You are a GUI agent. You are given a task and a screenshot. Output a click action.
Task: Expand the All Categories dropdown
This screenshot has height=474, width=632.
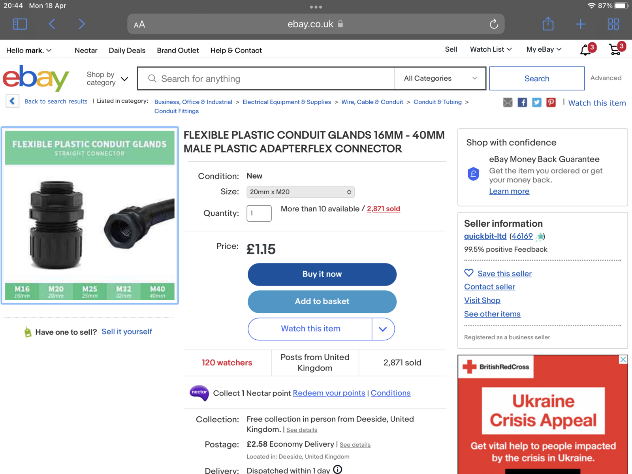440,79
